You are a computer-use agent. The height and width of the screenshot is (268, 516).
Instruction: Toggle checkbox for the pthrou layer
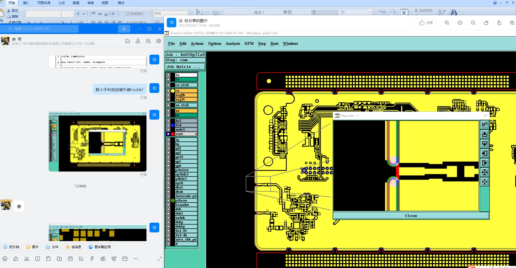tap(168, 201)
